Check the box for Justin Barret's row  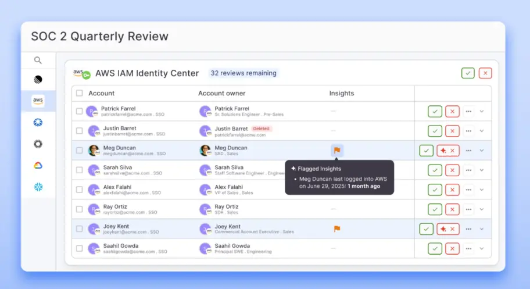[x=79, y=131]
